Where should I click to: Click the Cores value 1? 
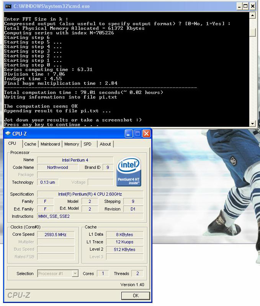click(103, 274)
